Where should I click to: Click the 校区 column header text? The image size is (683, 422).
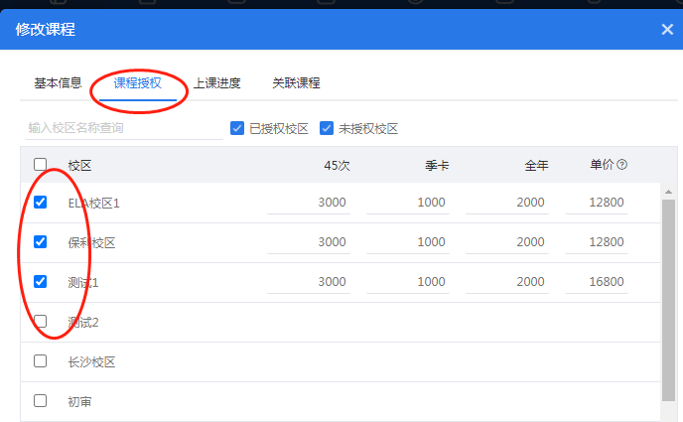(x=79, y=166)
